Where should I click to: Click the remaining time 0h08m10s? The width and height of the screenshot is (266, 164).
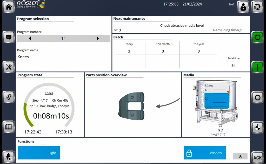click(x=51, y=116)
